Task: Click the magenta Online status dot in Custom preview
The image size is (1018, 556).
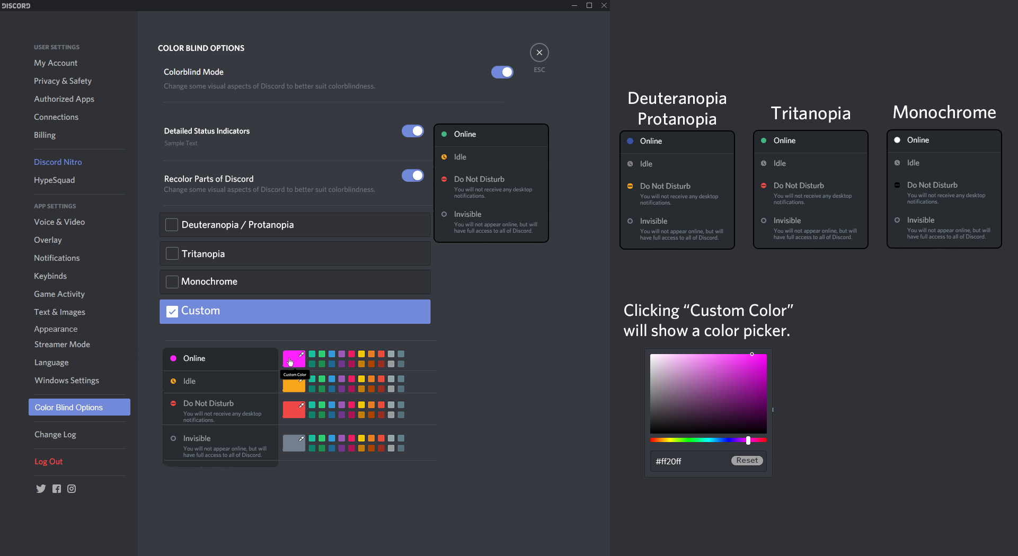Action: click(173, 358)
